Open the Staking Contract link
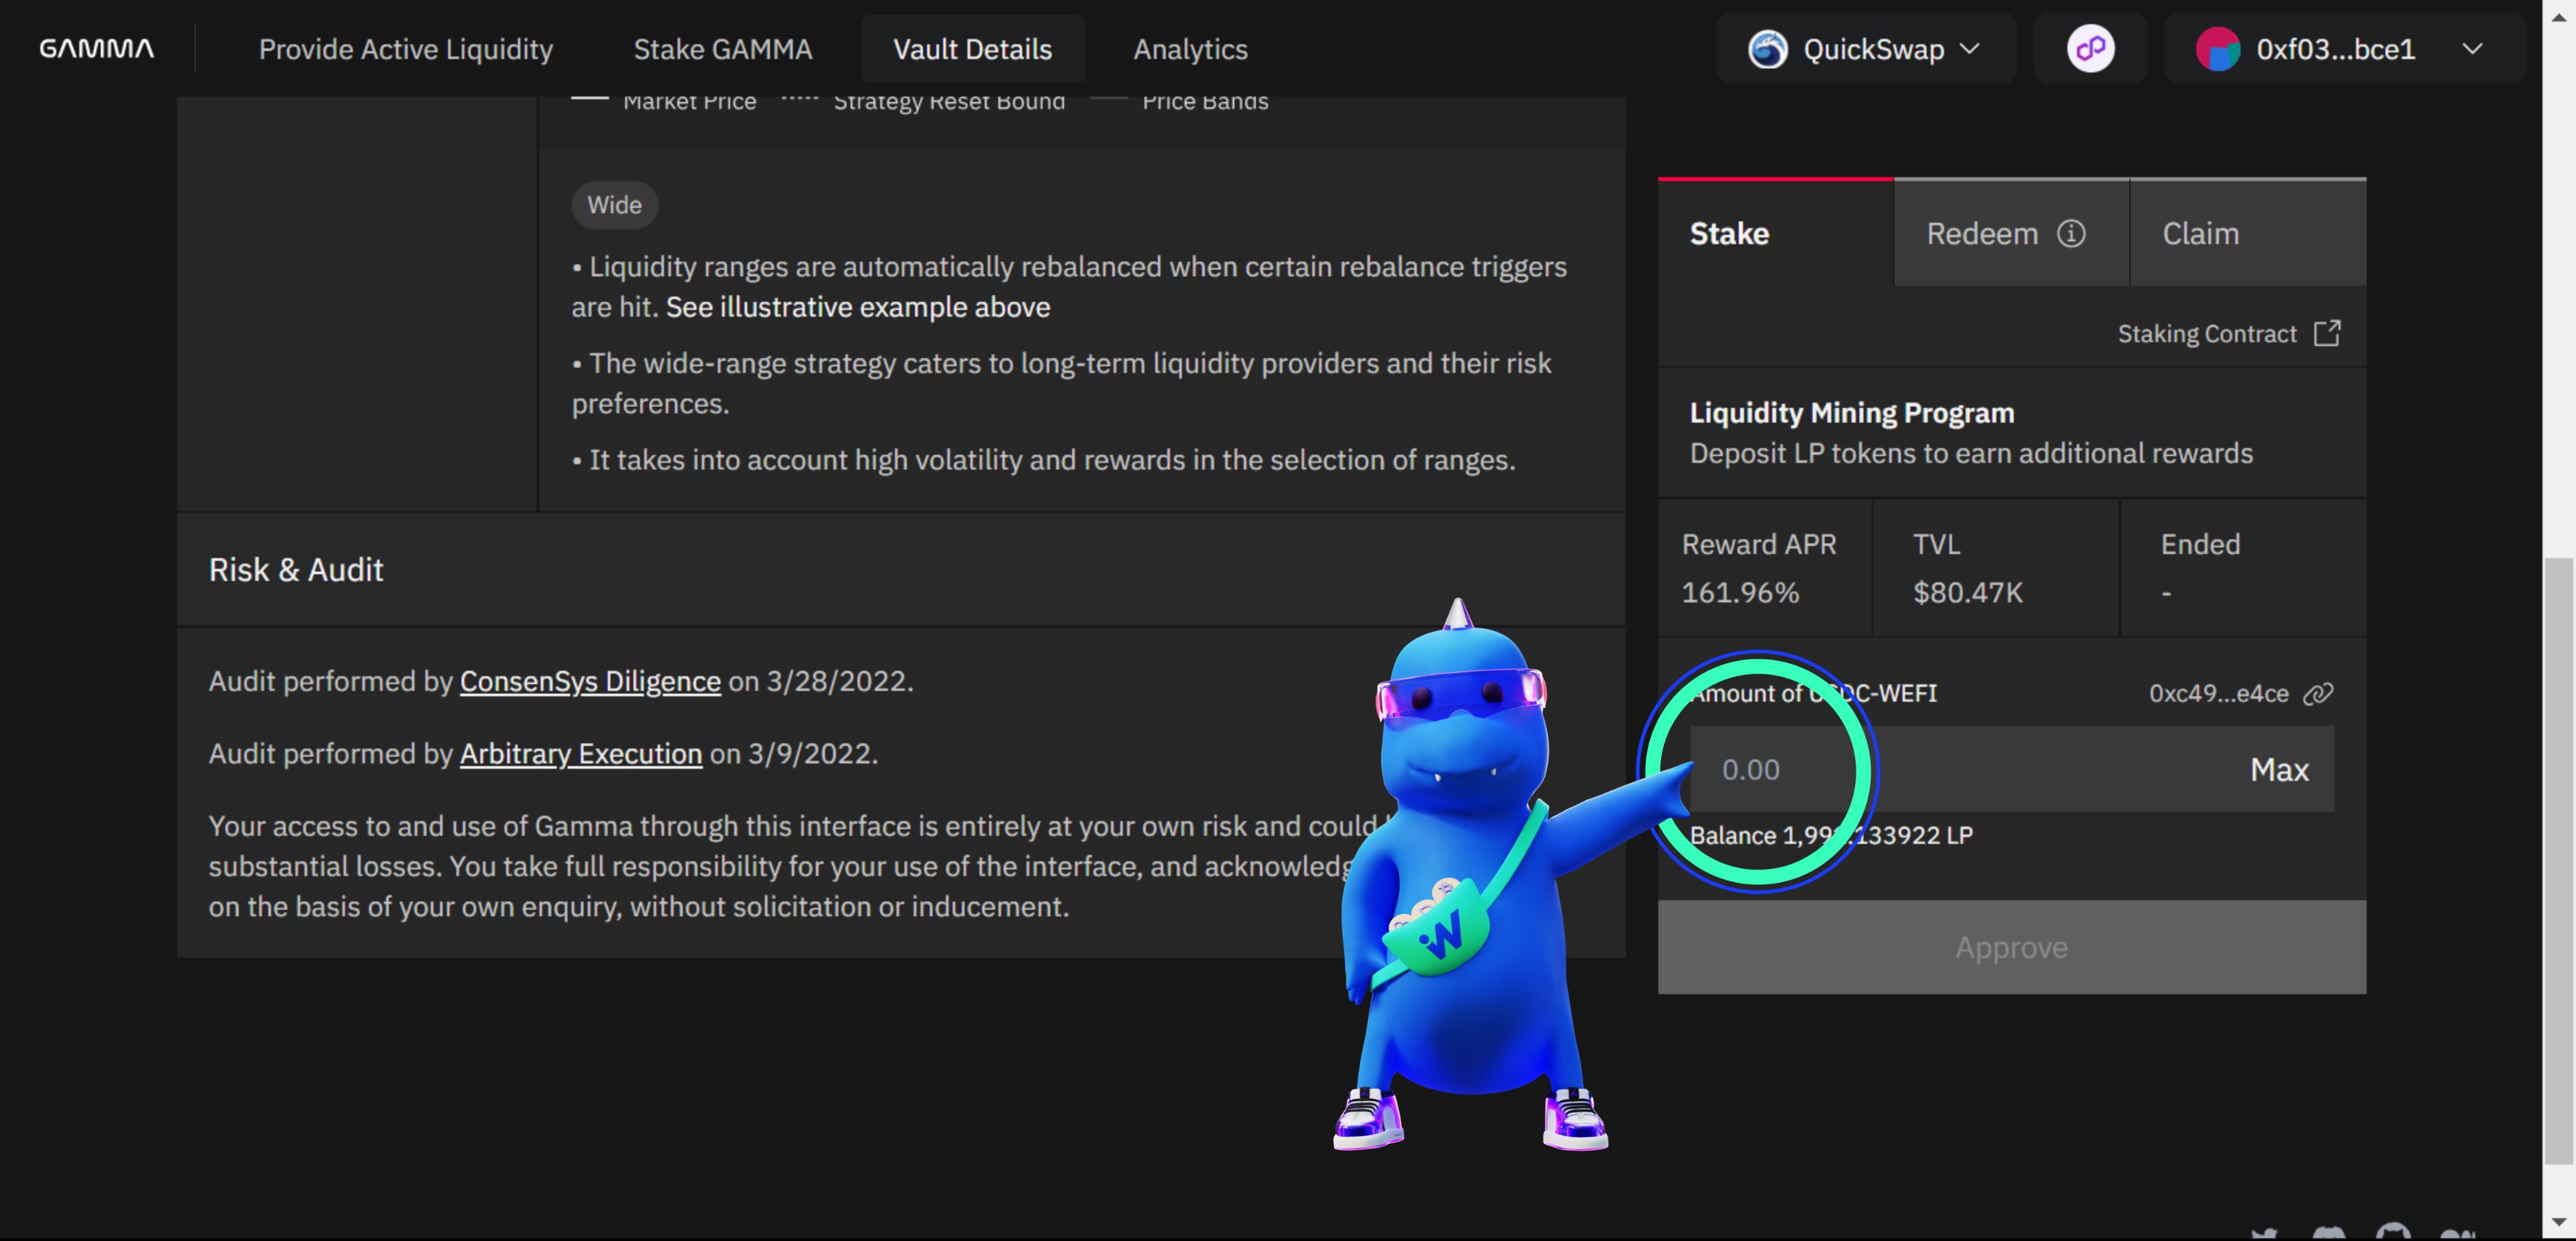The image size is (2576, 1241). coord(2207,334)
